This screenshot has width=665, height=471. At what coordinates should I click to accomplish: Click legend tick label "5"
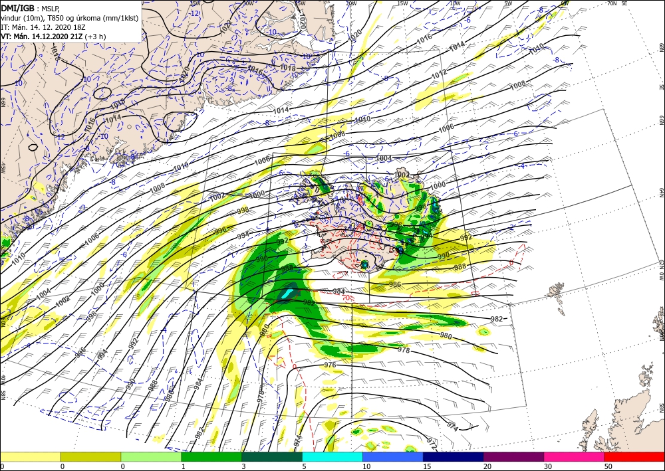point(304,467)
